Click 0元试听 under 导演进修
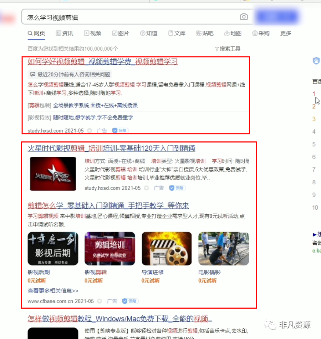The height and width of the screenshot is (339, 321). (x=151, y=281)
